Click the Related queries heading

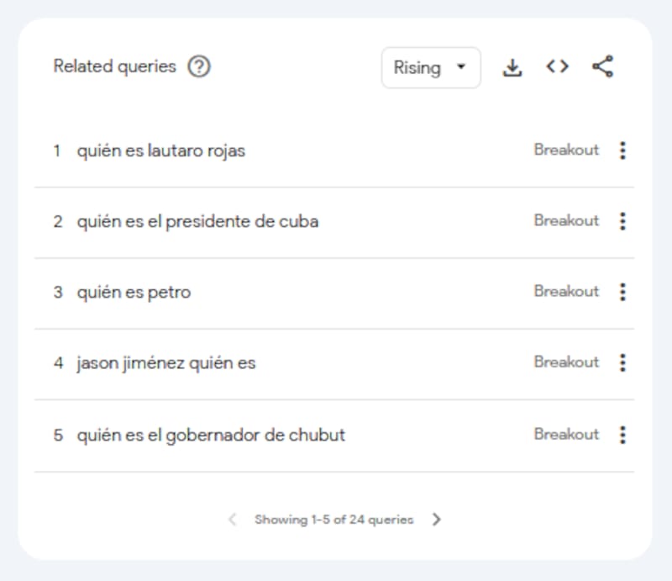pos(115,67)
